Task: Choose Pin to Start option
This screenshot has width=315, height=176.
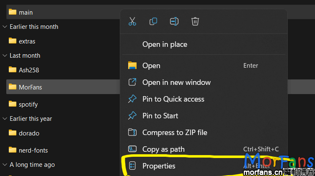Action: point(160,116)
